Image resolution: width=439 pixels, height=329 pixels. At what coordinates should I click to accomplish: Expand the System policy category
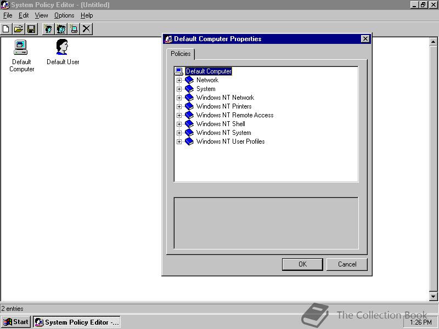point(179,89)
